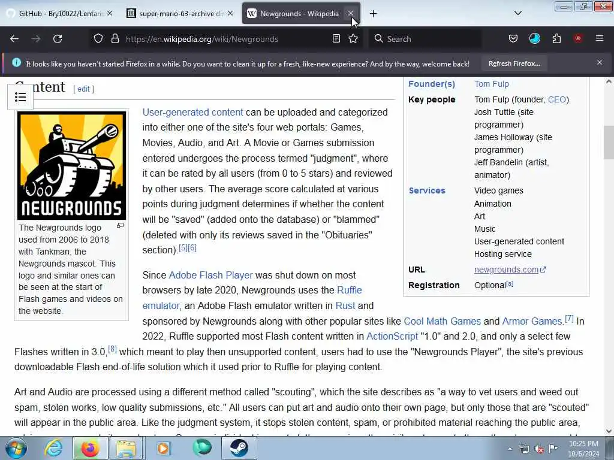Image resolution: width=614 pixels, height=460 pixels.
Task: Open the Pocket save icon
Action: [513, 39]
